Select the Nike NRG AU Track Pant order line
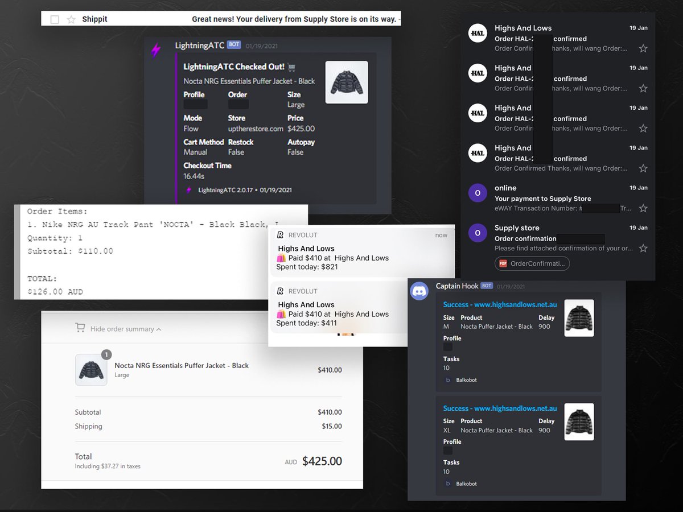Image resolution: width=683 pixels, height=512 pixels. point(153,225)
